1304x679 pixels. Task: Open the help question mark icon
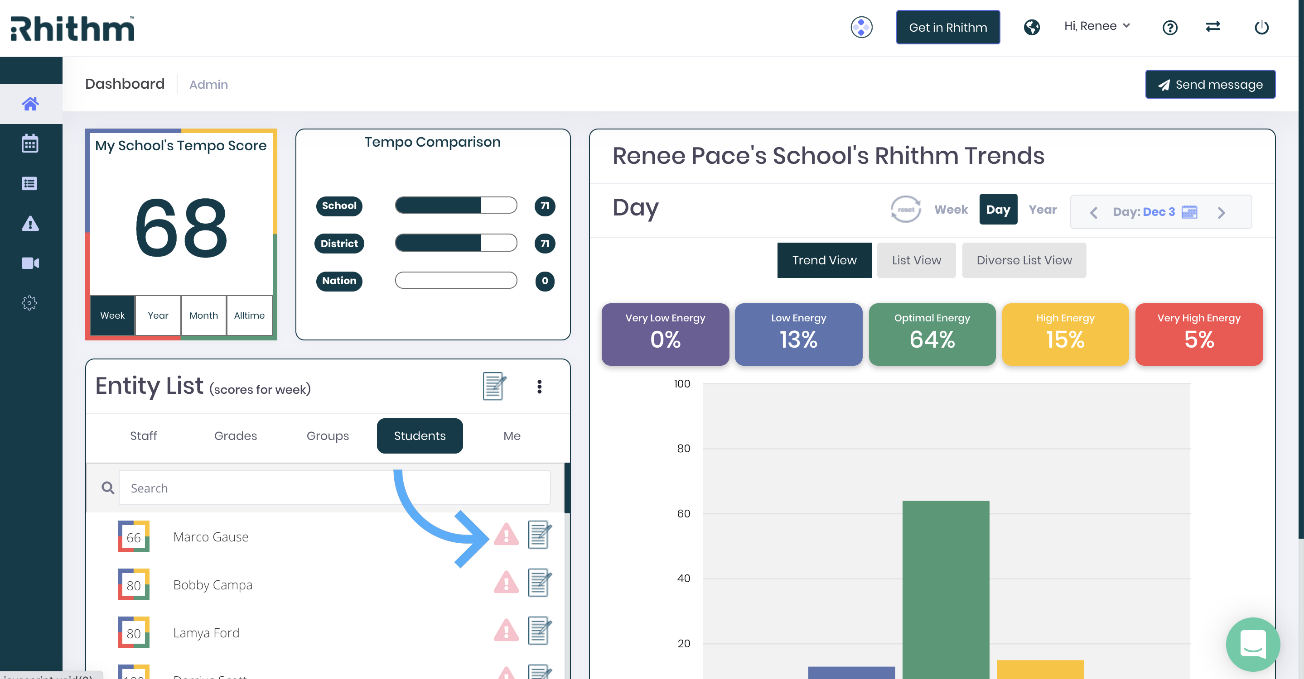1169,27
